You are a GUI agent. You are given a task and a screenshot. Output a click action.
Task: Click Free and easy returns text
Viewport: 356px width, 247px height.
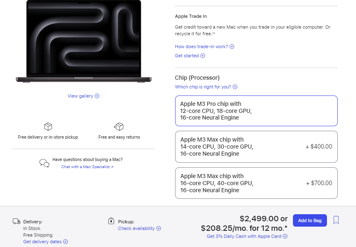coord(119,137)
